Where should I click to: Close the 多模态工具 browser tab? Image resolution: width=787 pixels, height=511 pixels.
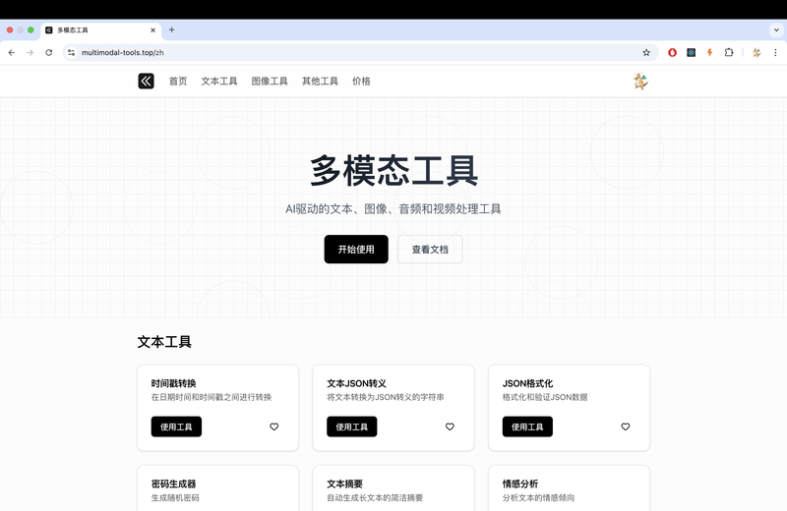point(153,30)
